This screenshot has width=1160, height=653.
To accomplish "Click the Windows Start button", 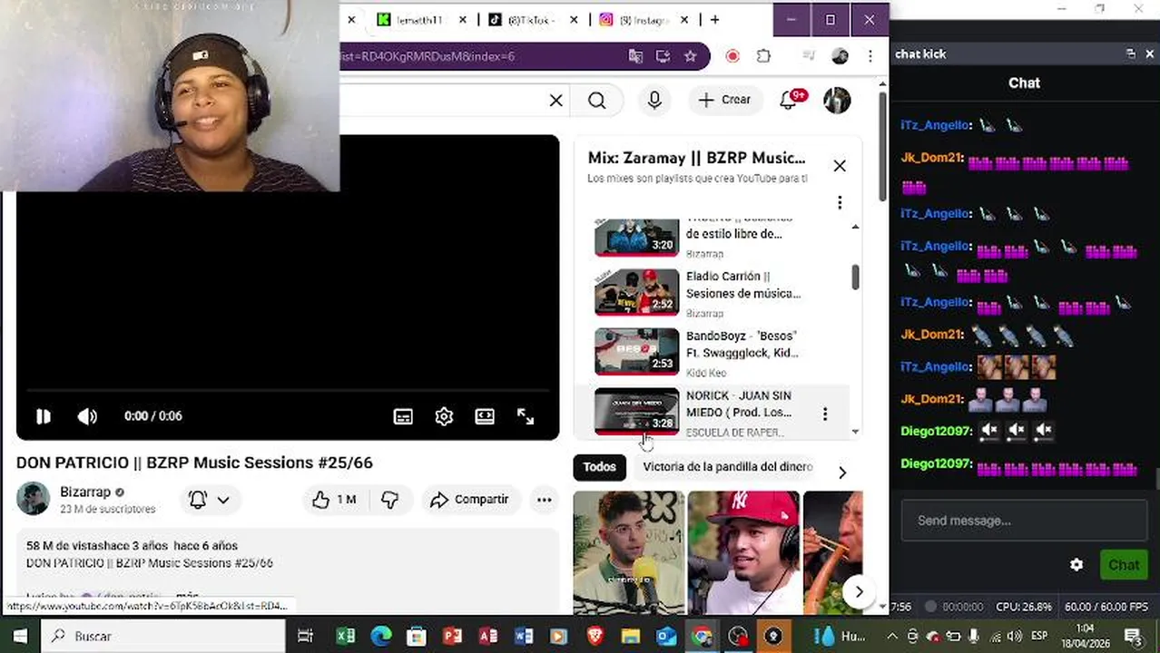I will click(x=20, y=636).
